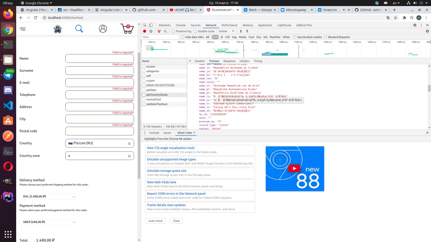
Task: Open the Country select showing Россия (RU)
Action: tap(100, 143)
